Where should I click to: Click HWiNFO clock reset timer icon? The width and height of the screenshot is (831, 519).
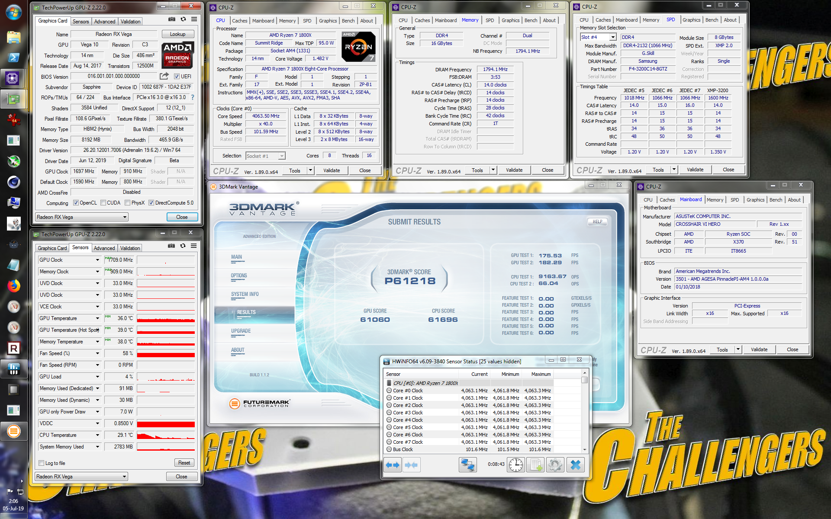pyautogui.click(x=515, y=465)
